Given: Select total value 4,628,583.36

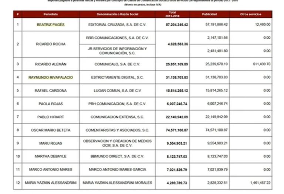Looking at the screenshot, I should pos(177,44).
